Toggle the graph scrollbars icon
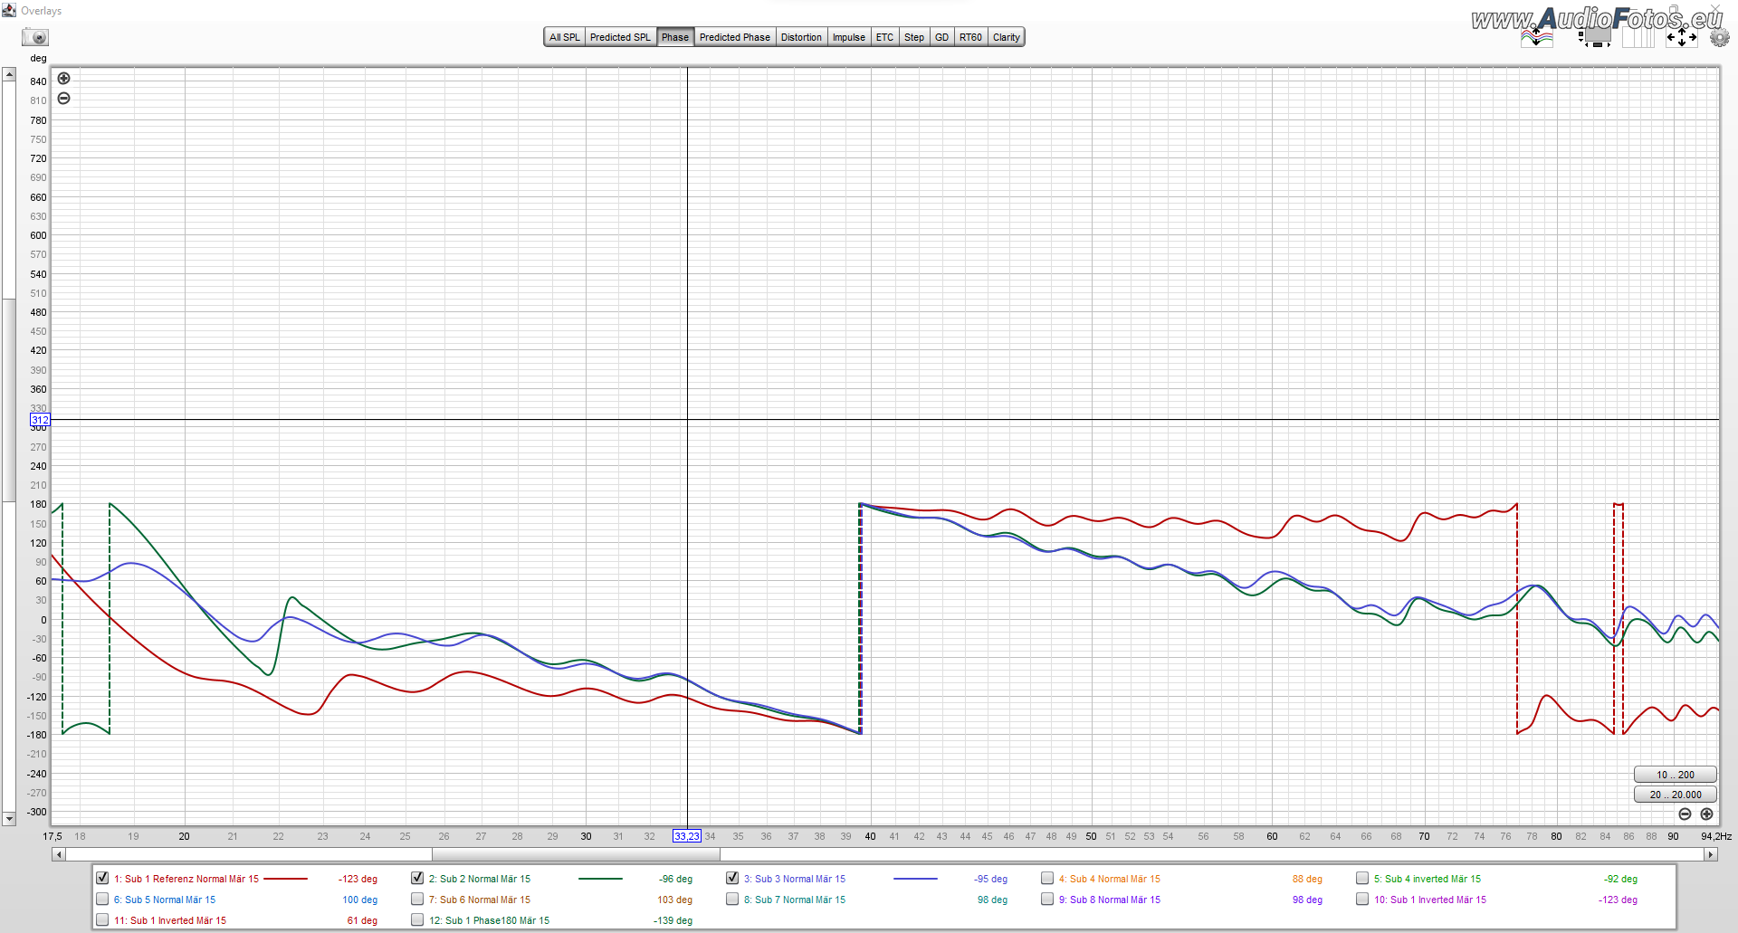 1595,37
